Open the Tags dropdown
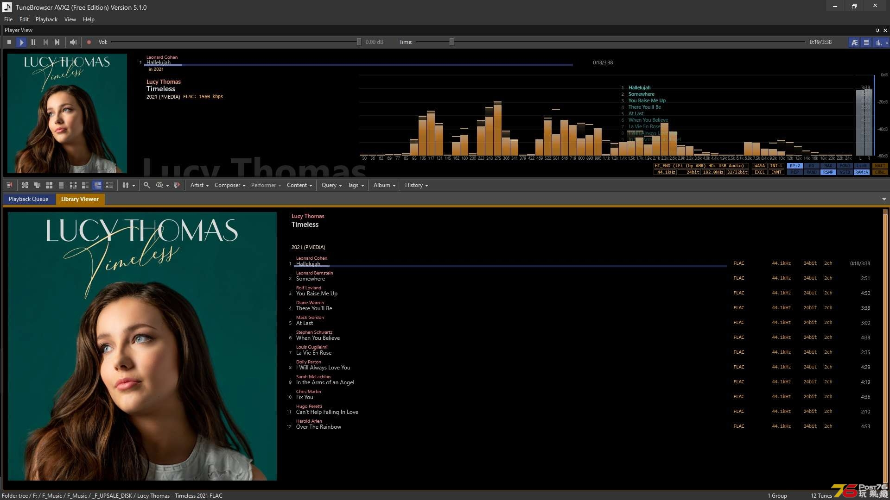Image resolution: width=890 pixels, height=500 pixels. coord(356,185)
